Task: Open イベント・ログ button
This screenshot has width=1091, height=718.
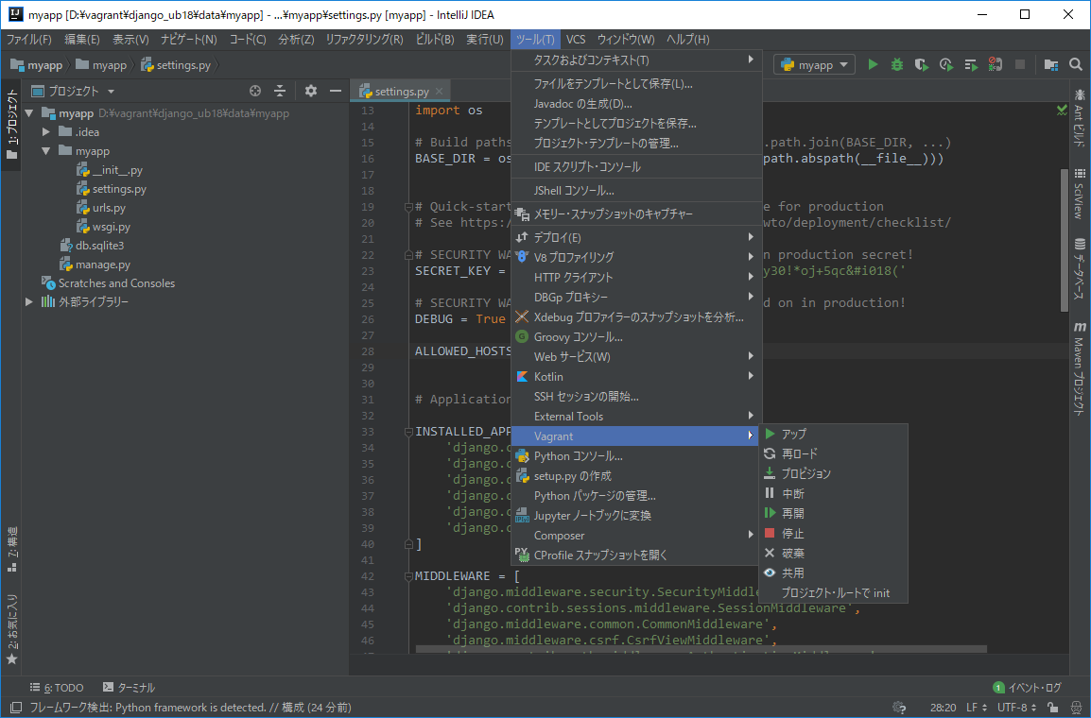Action: tap(1027, 688)
